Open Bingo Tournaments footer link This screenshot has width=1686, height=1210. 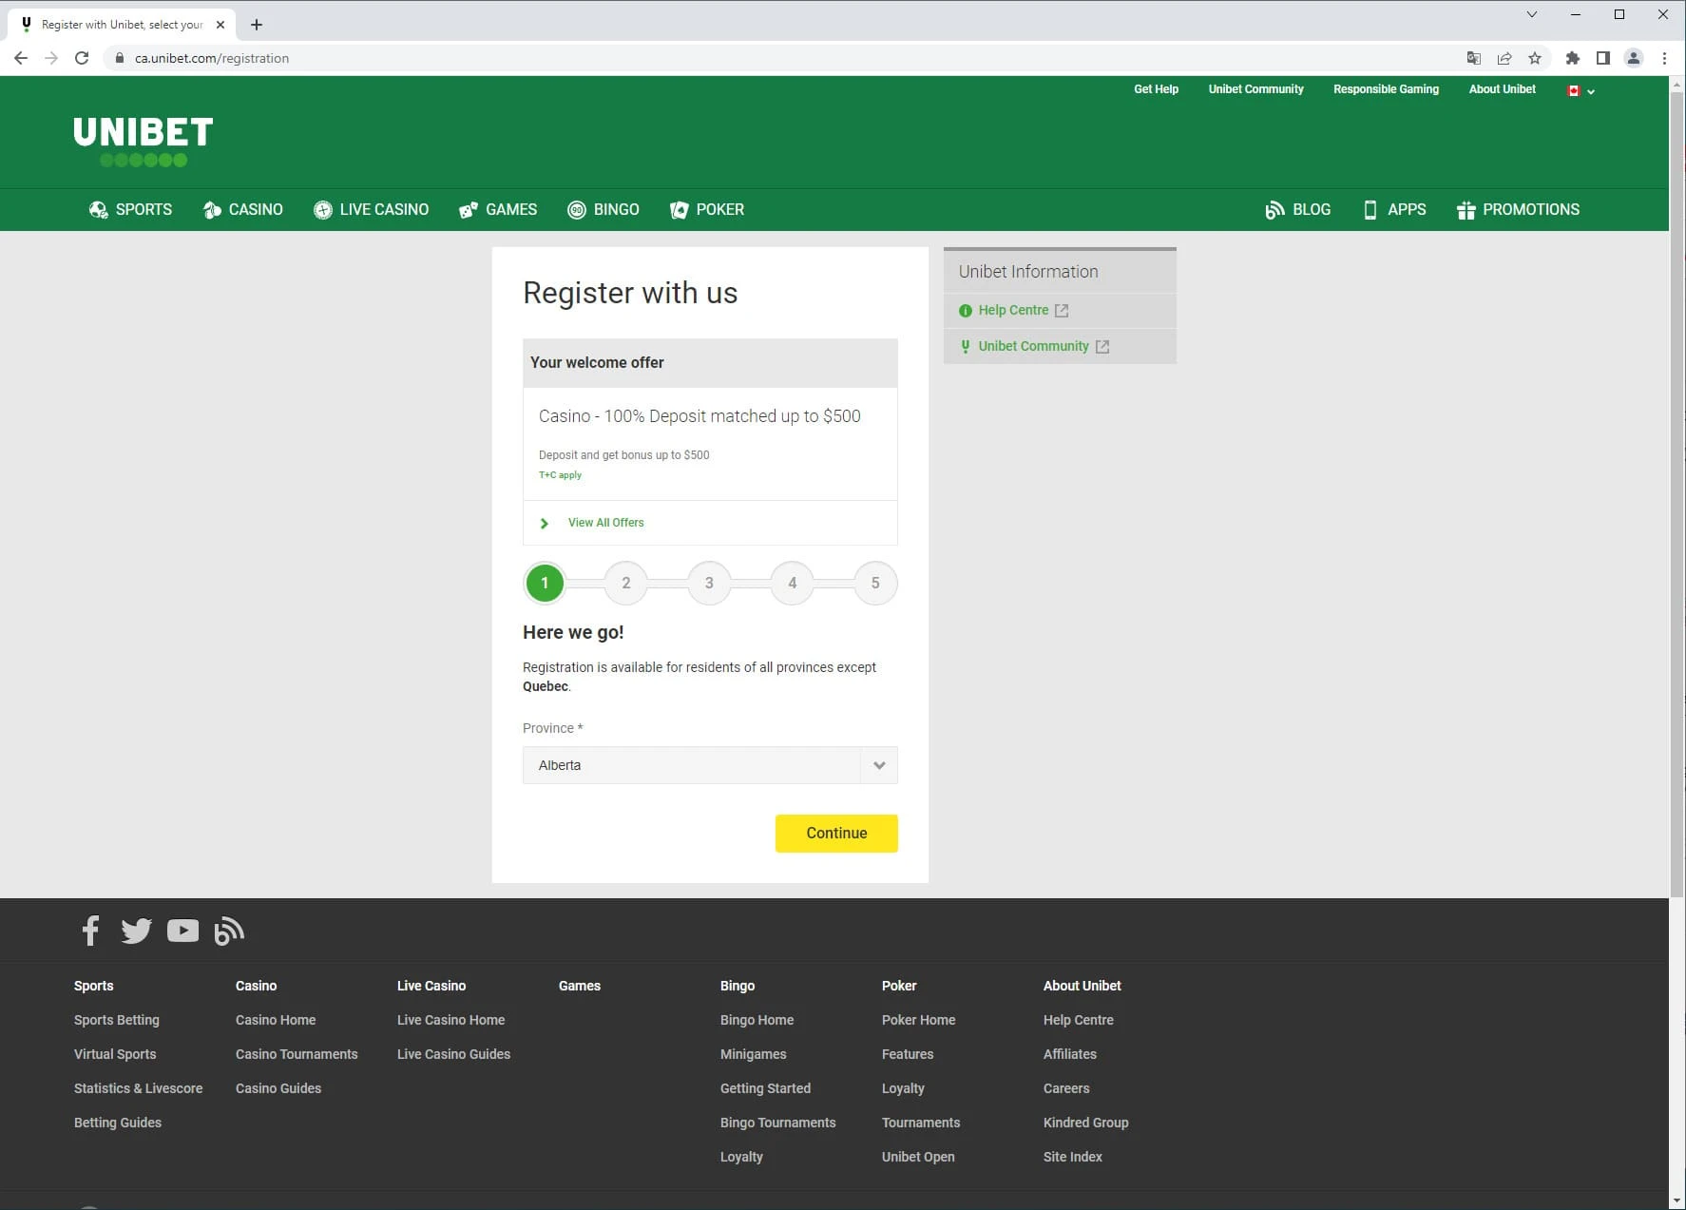pyautogui.click(x=777, y=1123)
